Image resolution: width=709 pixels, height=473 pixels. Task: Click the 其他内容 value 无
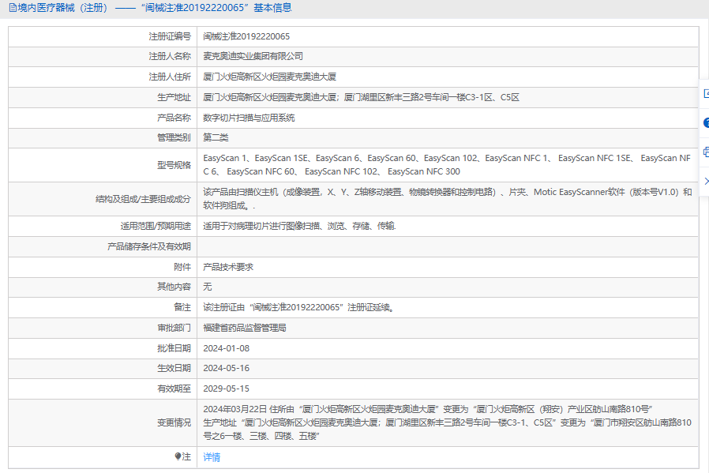[x=207, y=287]
